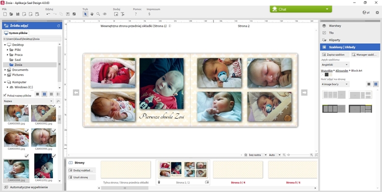Viewport: 382px width, 192px height.
Task: Collapse the Desktop tree node
Action: click(5, 45)
